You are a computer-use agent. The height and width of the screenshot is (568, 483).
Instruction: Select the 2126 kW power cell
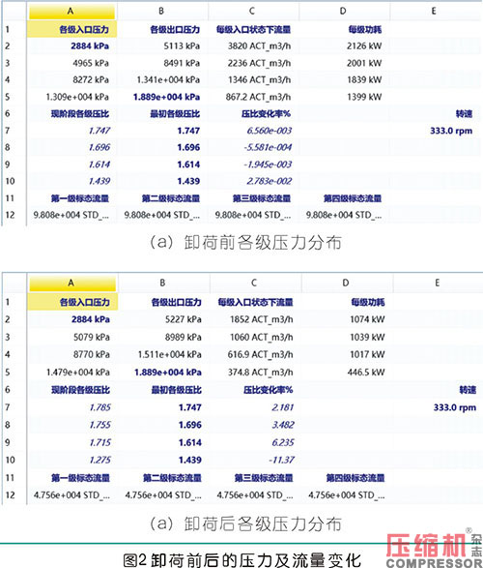pos(344,46)
